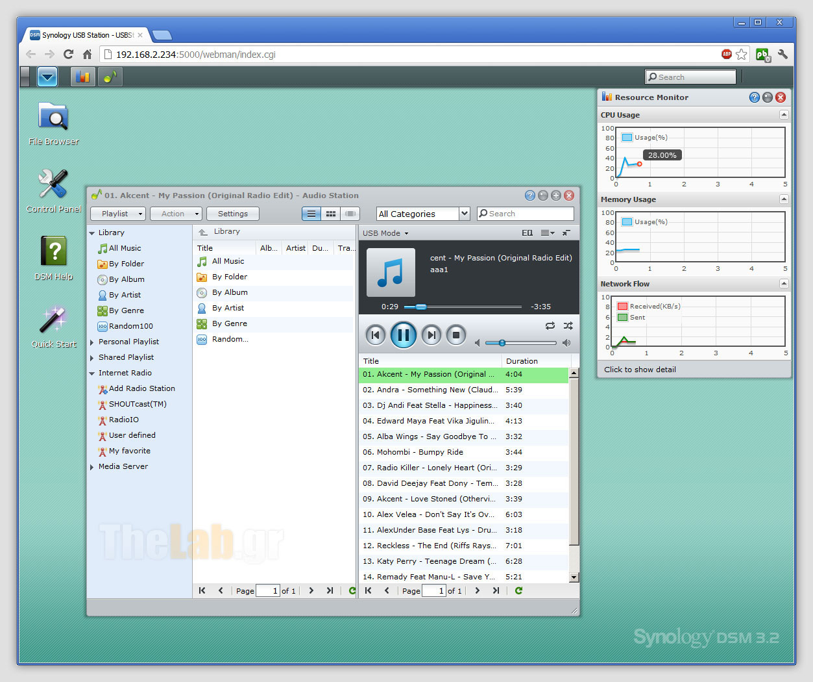Screen dimensions: 813x682
Task: Skip to the previous track
Action: pyautogui.click(x=375, y=335)
